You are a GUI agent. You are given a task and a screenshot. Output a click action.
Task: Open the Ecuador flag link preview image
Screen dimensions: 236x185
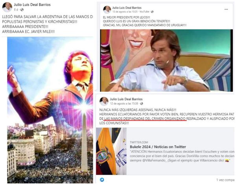[x=111, y=151]
